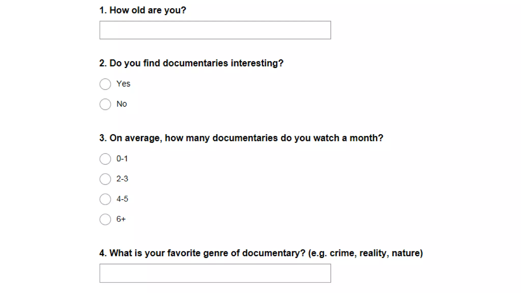Select the Yes radio button

point(105,84)
